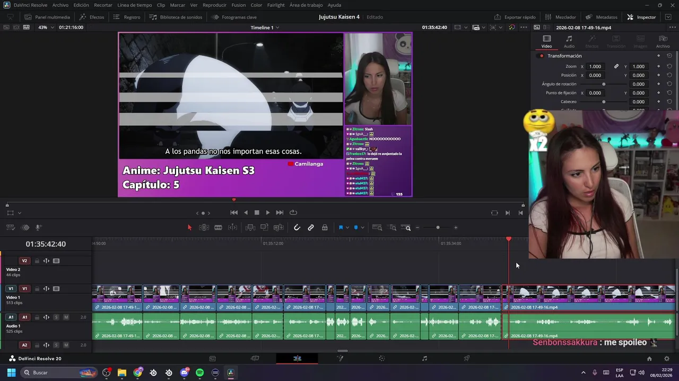
Task: Open the Línea de tiempo menu
Action: [x=135, y=5]
